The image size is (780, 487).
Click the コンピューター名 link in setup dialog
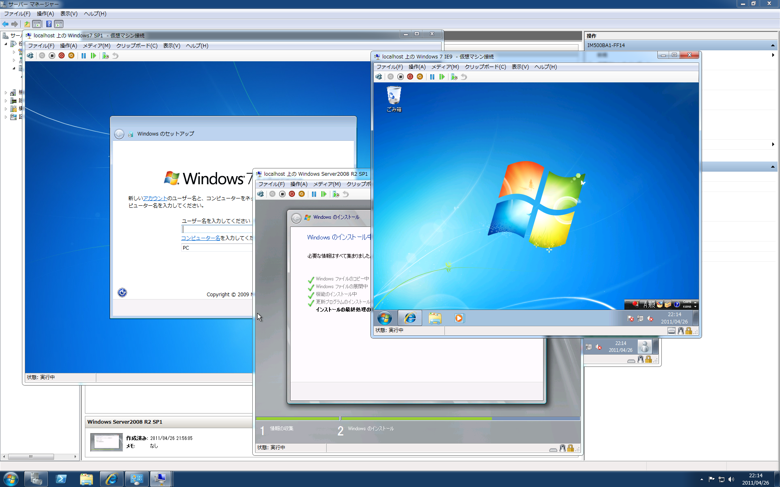(x=200, y=238)
